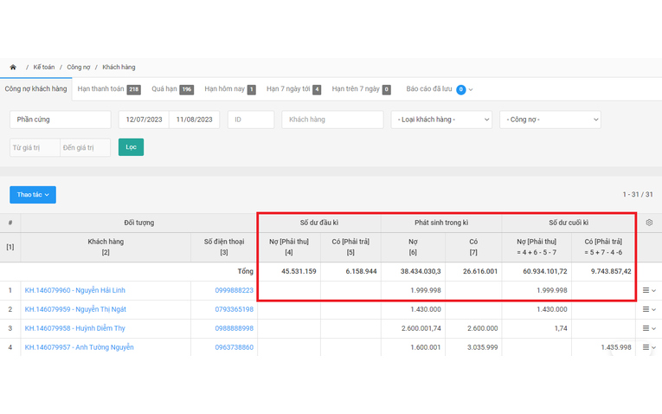This screenshot has width=662, height=414.
Task: Open row menu for Anh Tường Nguyễn
Action: (x=649, y=347)
